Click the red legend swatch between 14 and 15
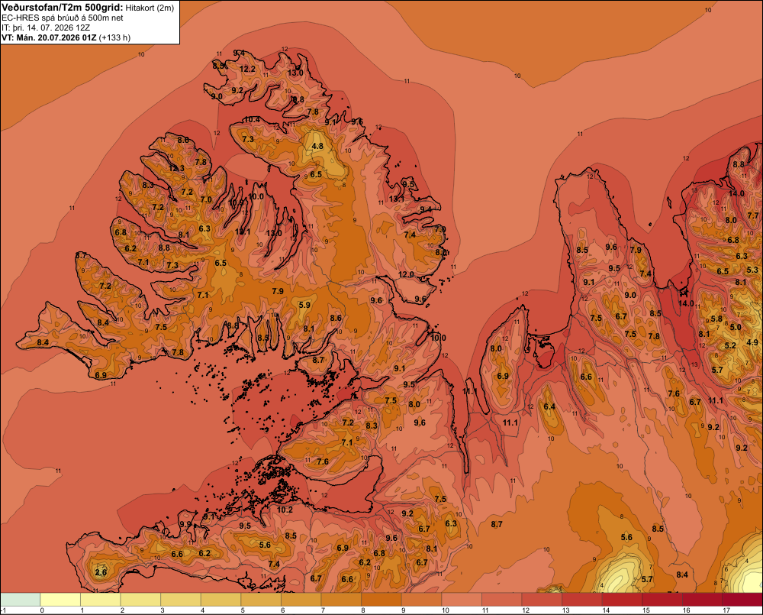 pyautogui.click(x=623, y=600)
